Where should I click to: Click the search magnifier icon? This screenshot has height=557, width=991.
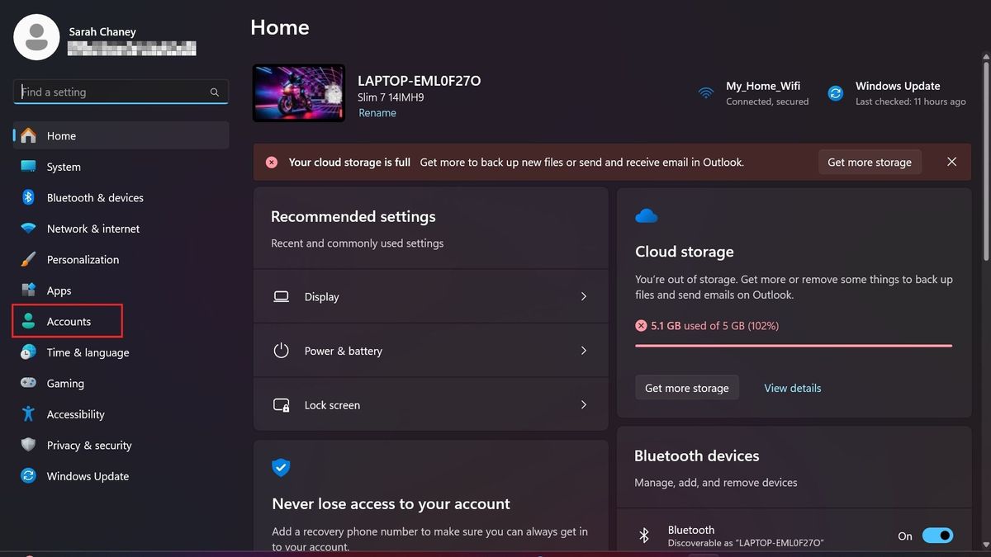(x=215, y=92)
